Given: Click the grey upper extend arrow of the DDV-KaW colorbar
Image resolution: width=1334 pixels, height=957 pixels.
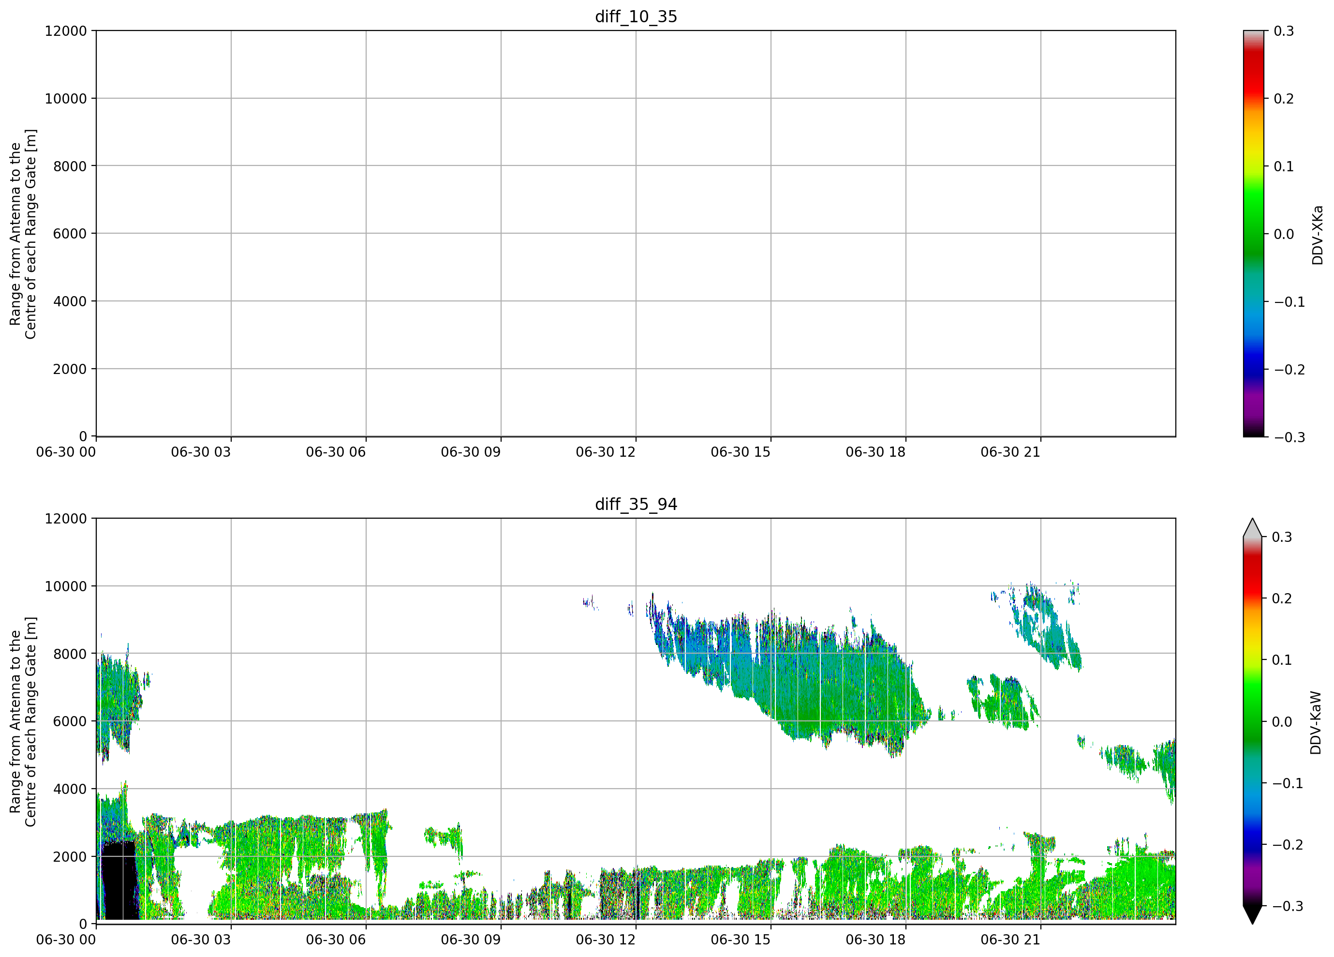Looking at the screenshot, I should (1253, 528).
